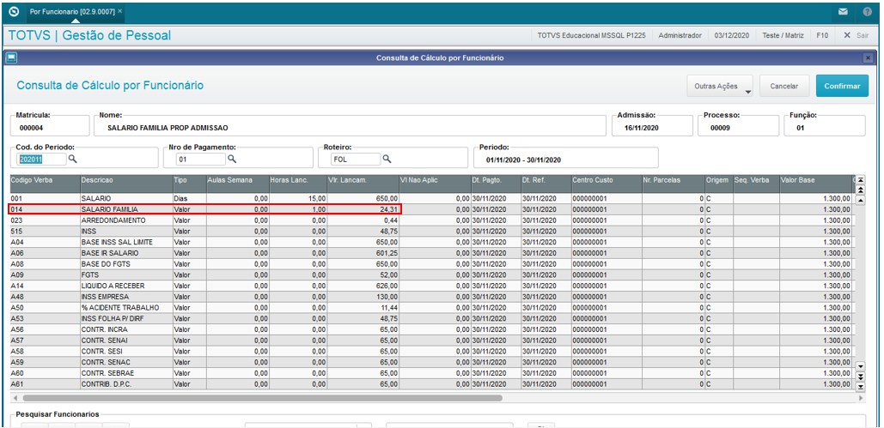884x428 pixels.
Task: Click the Confirmar button
Action: tap(842, 86)
